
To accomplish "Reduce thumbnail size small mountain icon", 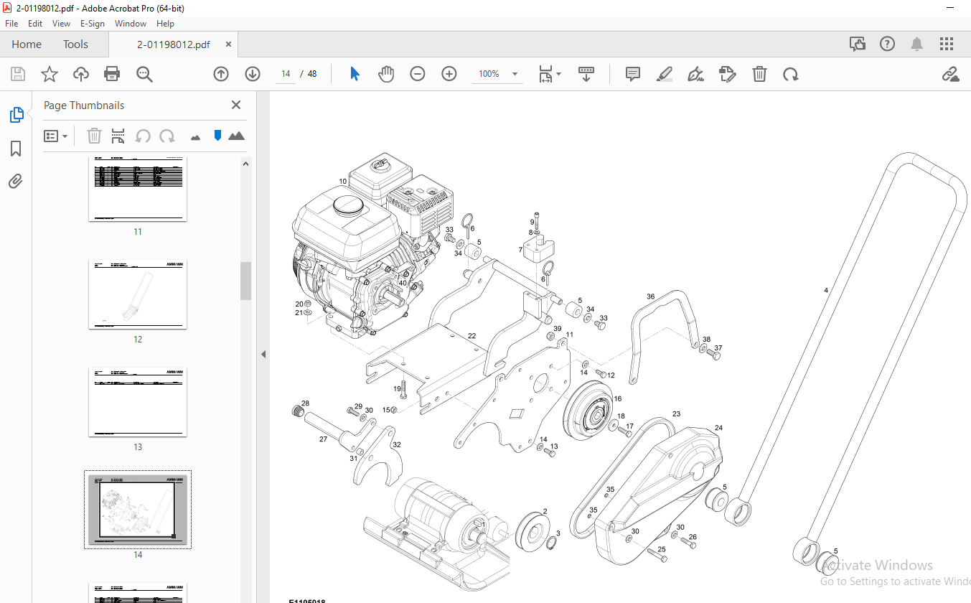I will click(x=196, y=136).
